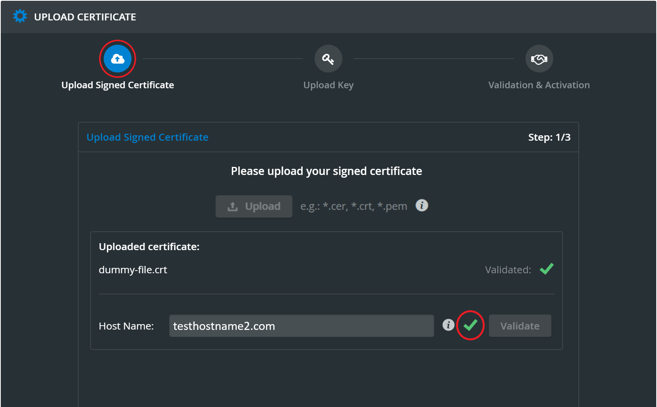Open info icon beside Host Name field

tap(448, 325)
